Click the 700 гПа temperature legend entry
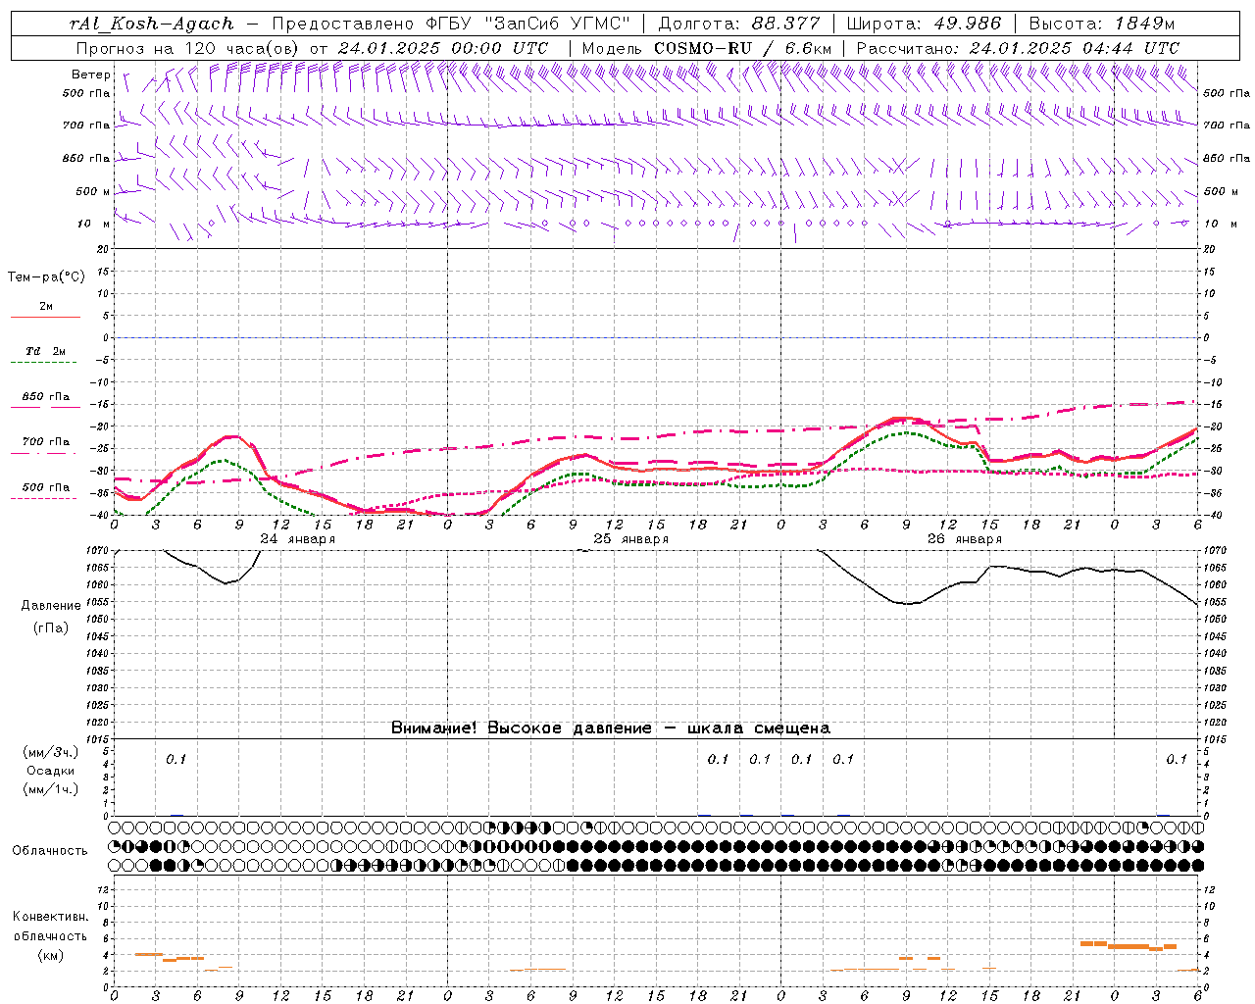This screenshot has height=1004, width=1255. tap(46, 442)
